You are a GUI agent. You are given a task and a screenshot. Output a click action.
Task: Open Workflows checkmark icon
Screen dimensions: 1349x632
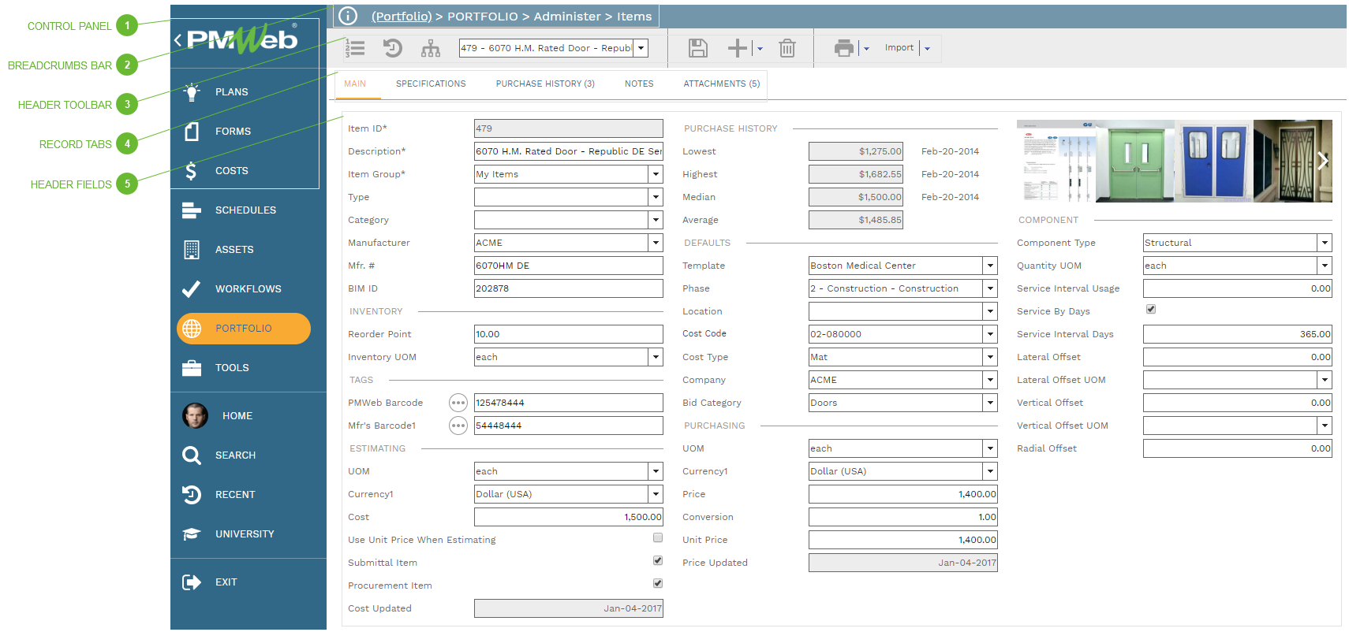tap(191, 289)
